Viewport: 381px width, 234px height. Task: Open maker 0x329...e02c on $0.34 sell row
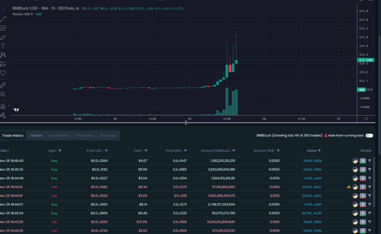pos(312,187)
